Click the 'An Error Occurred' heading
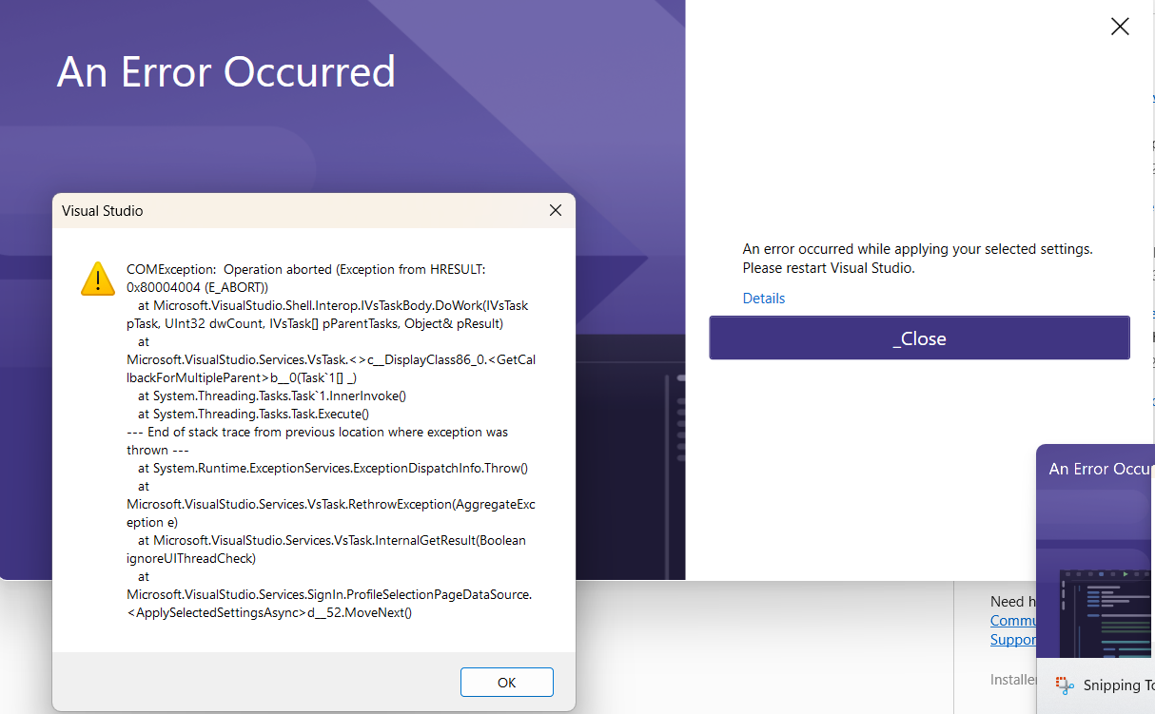This screenshot has height=714, width=1155. pos(226,72)
